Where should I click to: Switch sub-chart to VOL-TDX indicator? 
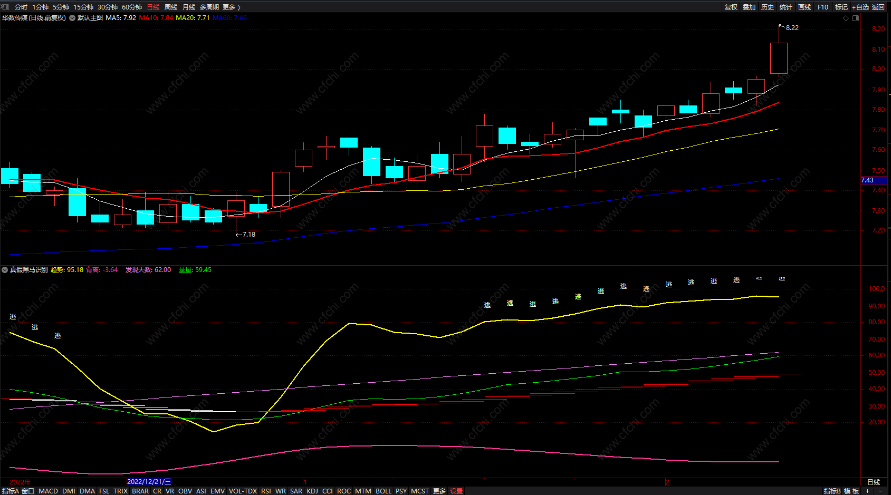[x=243, y=491]
